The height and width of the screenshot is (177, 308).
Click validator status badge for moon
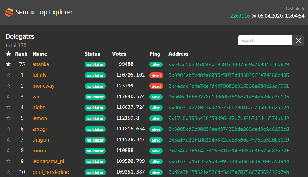tap(95, 151)
